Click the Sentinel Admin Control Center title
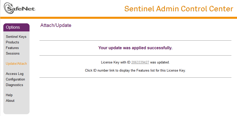The width and height of the screenshot is (237, 116). (179, 9)
